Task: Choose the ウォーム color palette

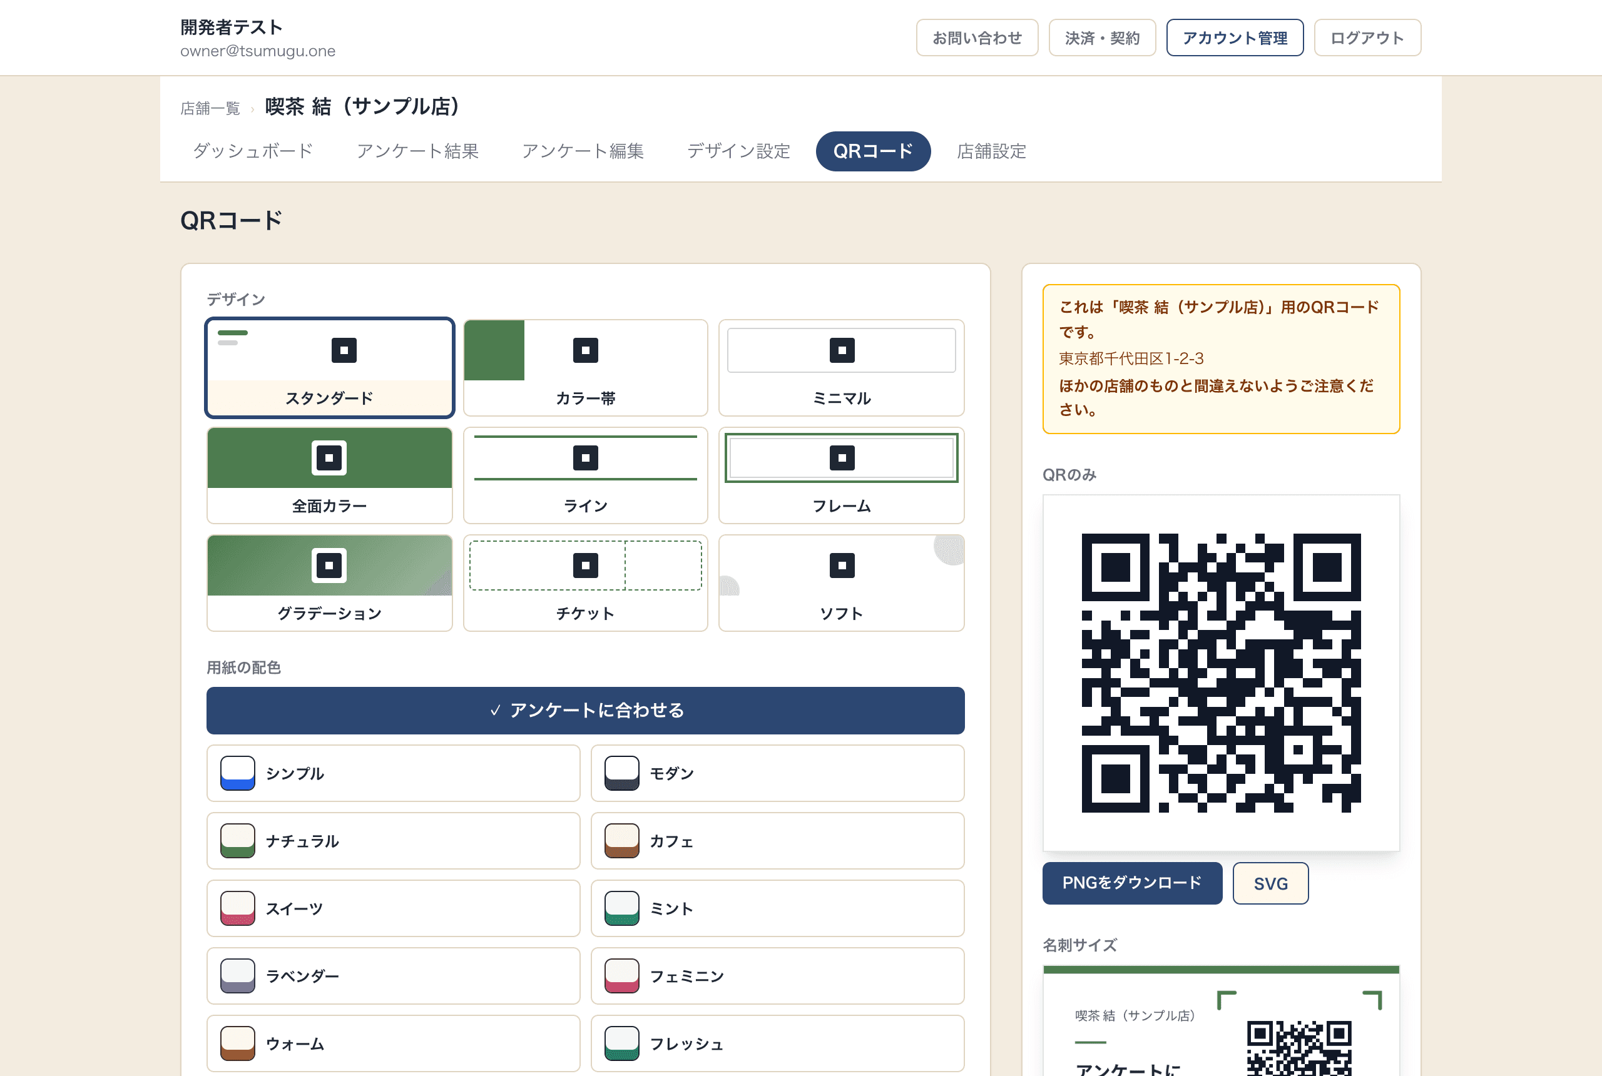Action: pyautogui.click(x=393, y=1043)
